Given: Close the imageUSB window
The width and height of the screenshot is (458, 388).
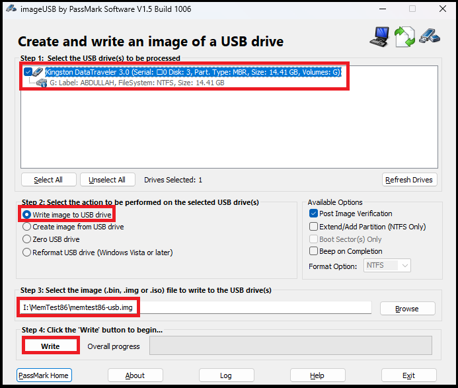Looking at the screenshot, I should tap(443, 9).
